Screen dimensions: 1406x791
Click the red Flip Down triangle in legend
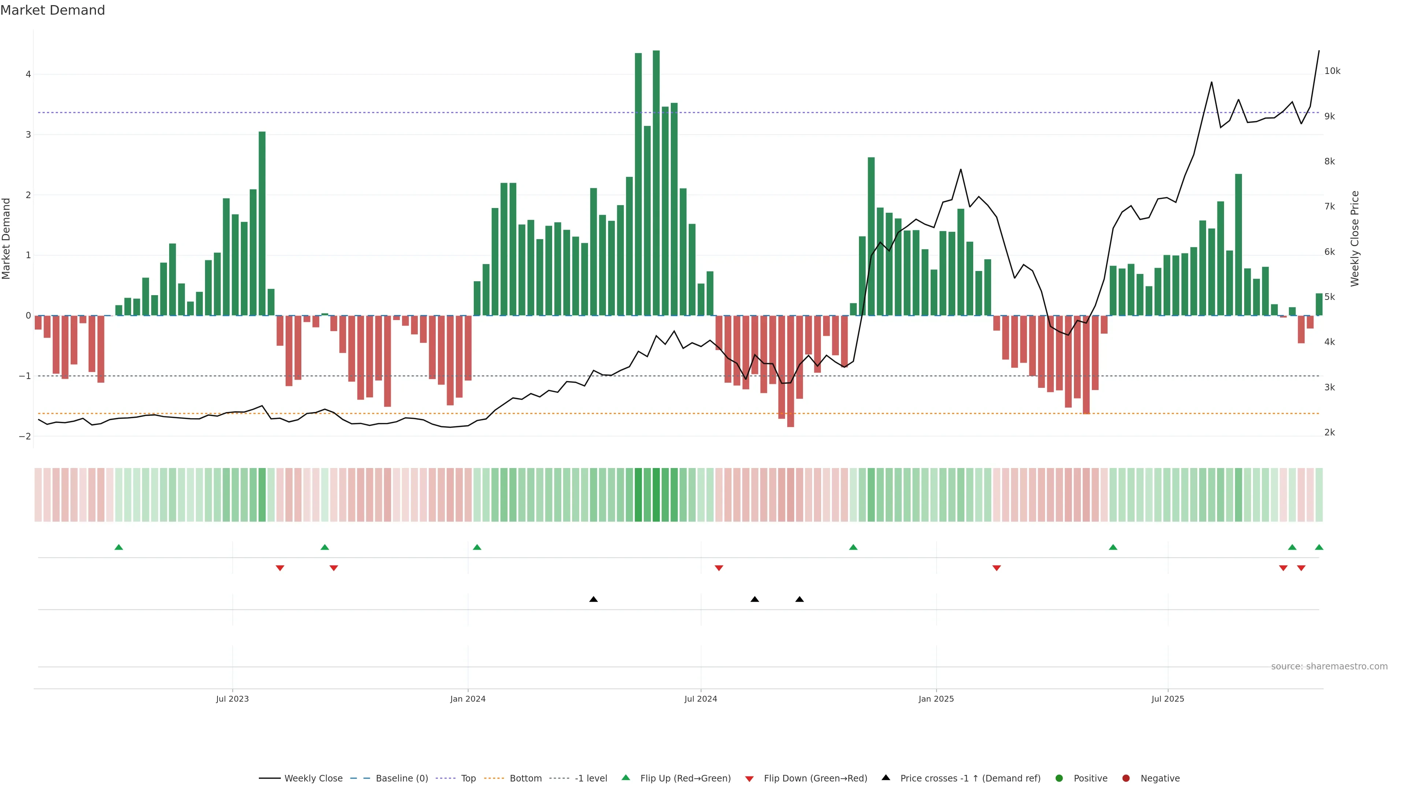pos(750,779)
